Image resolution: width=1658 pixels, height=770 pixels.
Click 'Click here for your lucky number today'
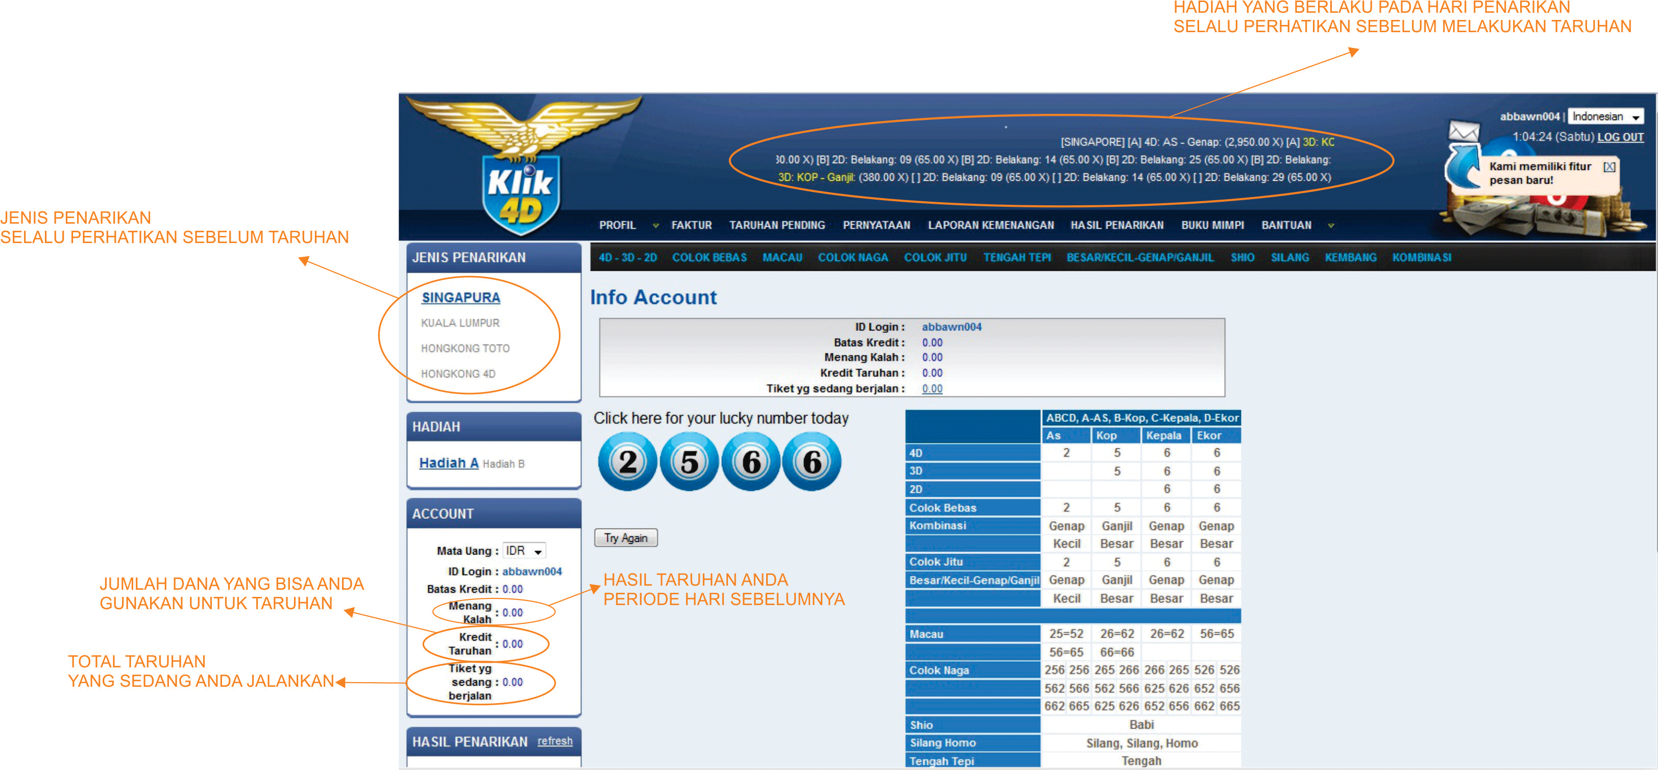(721, 419)
